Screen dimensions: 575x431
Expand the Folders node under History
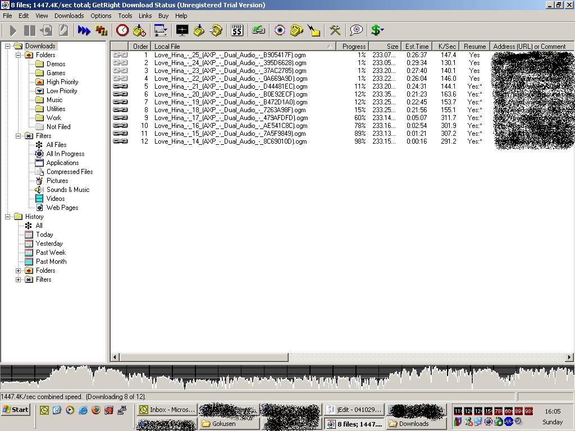[x=19, y=270]
